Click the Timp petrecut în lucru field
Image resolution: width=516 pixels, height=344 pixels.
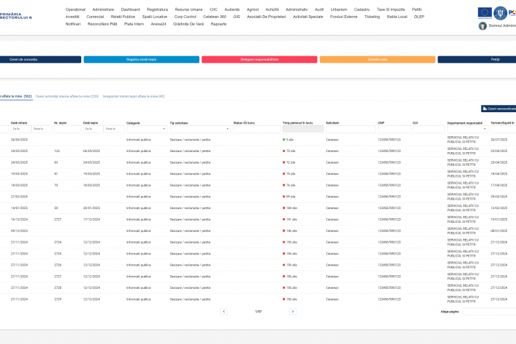tap(303, 129)
